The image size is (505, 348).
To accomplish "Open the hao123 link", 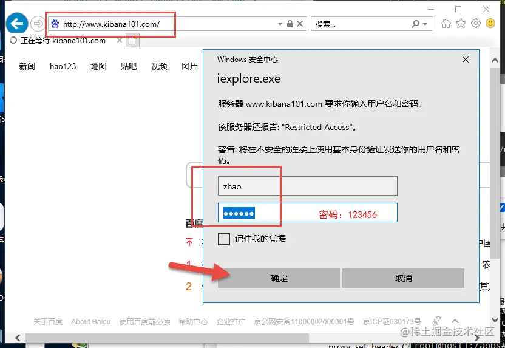I will (x=63, y=66).
